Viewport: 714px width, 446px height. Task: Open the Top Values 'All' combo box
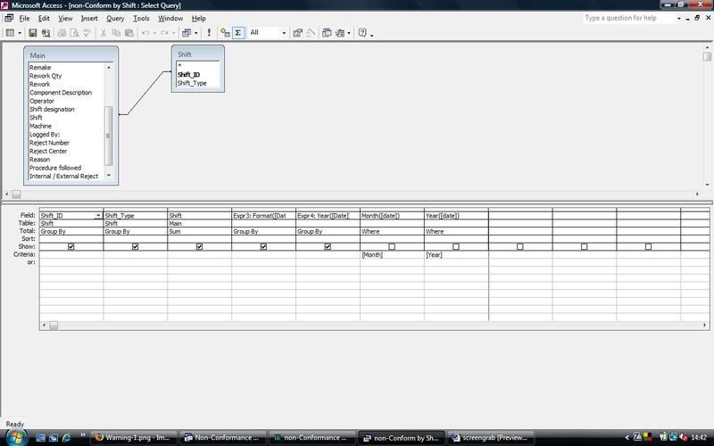[269, 33]
